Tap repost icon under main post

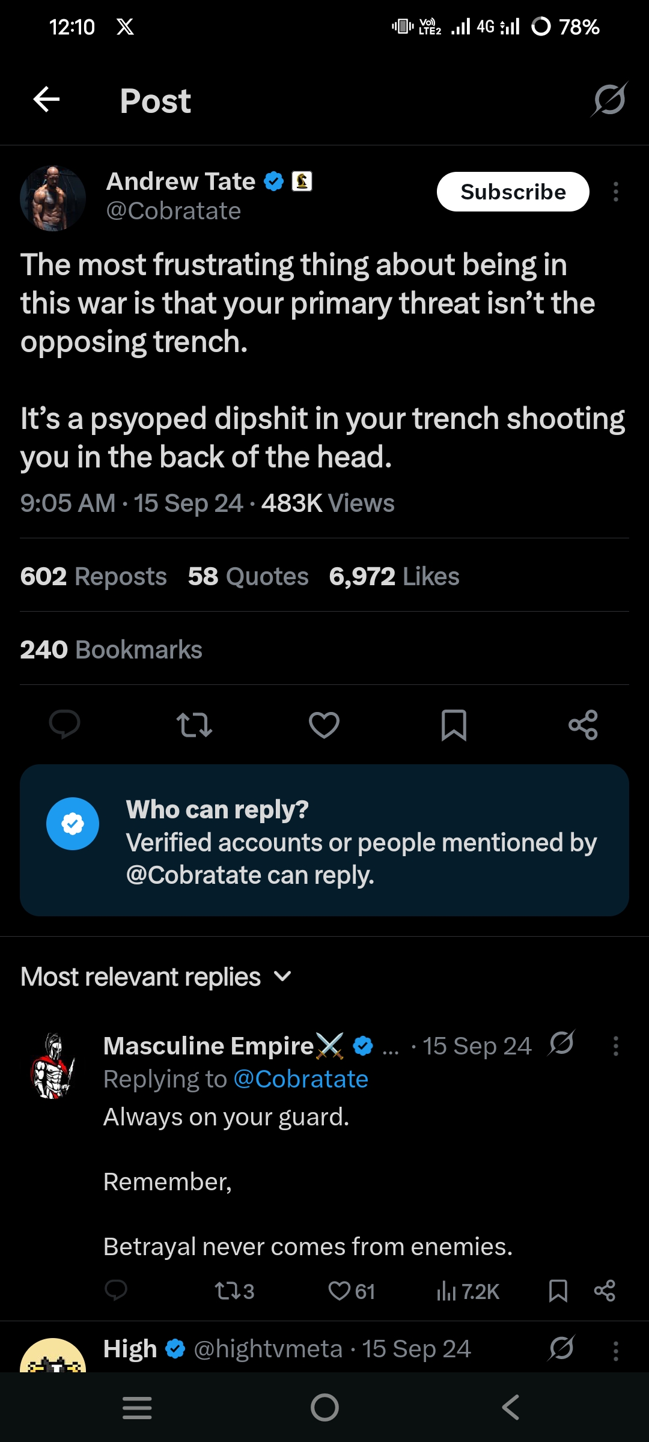coord(194,725)
